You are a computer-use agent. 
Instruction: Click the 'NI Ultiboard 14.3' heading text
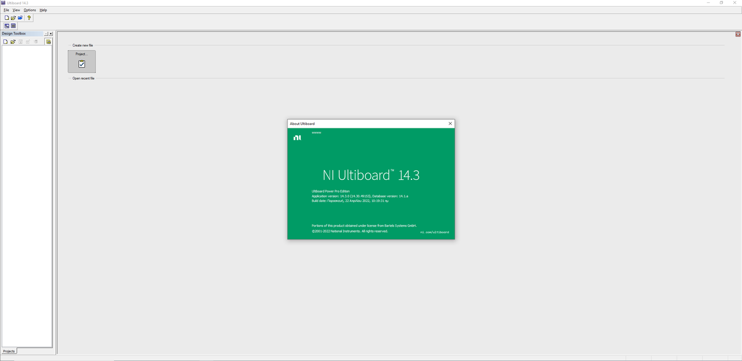[x=371, y=175]
